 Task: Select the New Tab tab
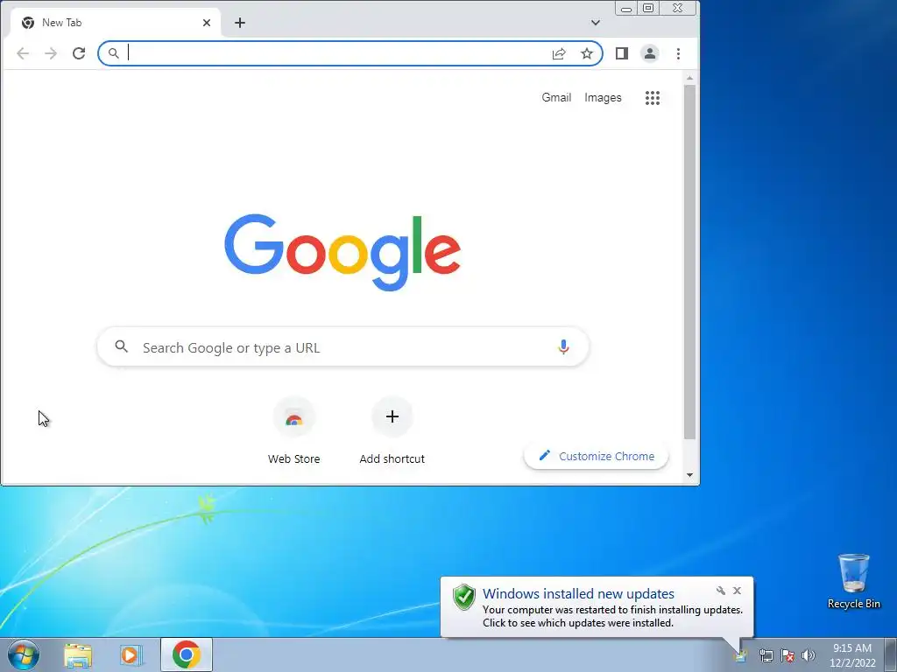click(116, 23)
